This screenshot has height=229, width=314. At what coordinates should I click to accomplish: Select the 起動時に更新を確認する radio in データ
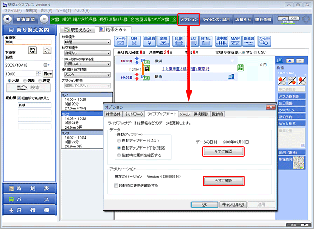tap(119, 155)
